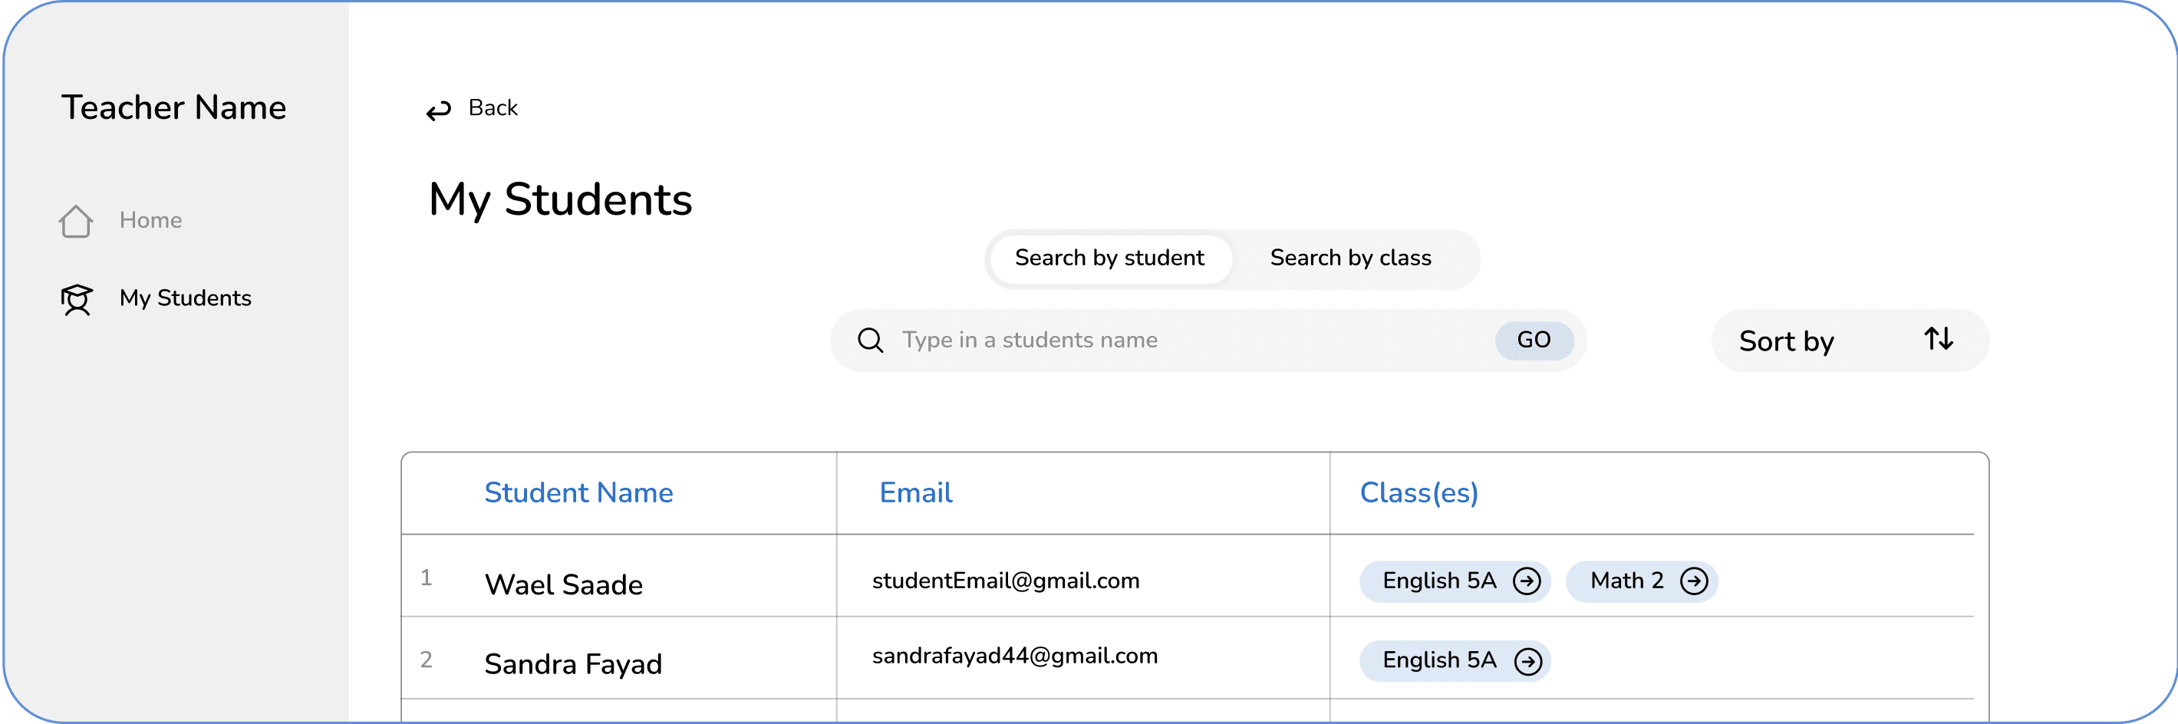The width and height of the screenshot is (2178, 724).
Task: Click the My Students page title
Action: coord(560,201)
